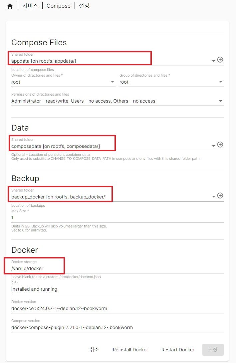This screenshot has height=363, width=236.
Task: Focus the Docker storage path field
Action: pyautogui.click(x=117, y=268)
